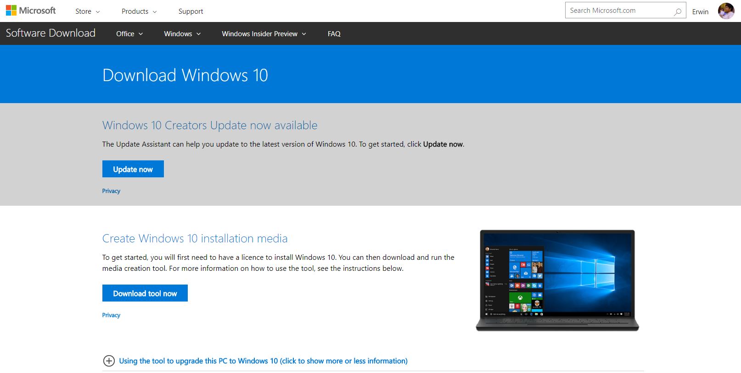Viewport: 741px width, 373px height.
Task: Open the Store dropdown menu
Action: pyautogui.click(x=88, y=11)
